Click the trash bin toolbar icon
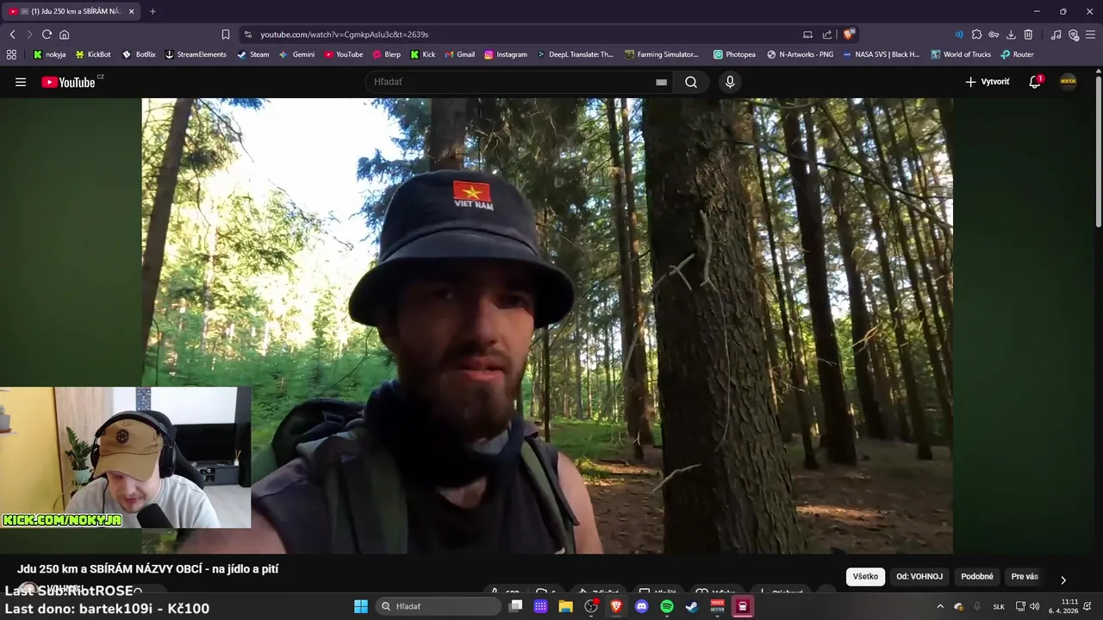Image resolution: width=1103 pixels, height=620 pixels. pyautogui.click(x=1028, y=34)
